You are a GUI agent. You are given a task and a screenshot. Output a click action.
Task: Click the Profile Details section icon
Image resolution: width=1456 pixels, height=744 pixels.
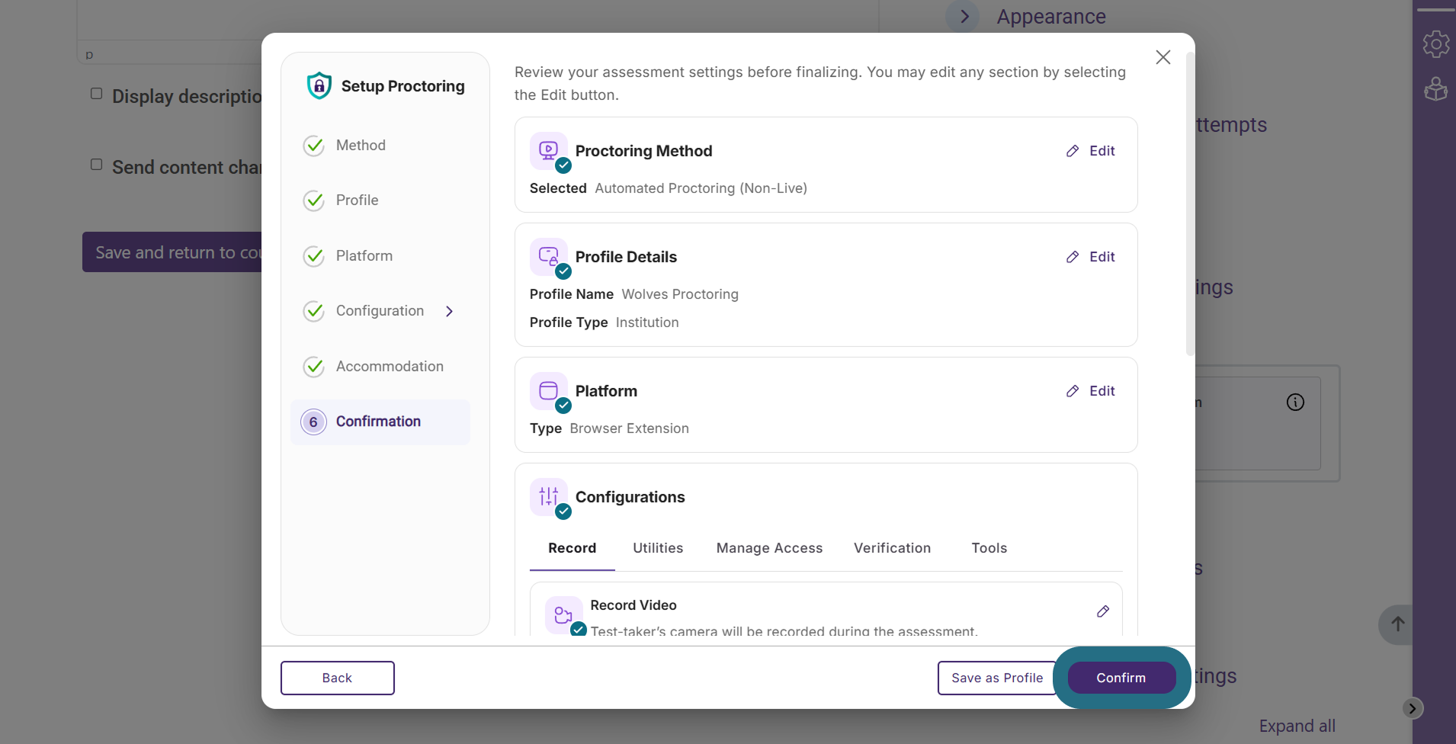(x=549, y=257)
